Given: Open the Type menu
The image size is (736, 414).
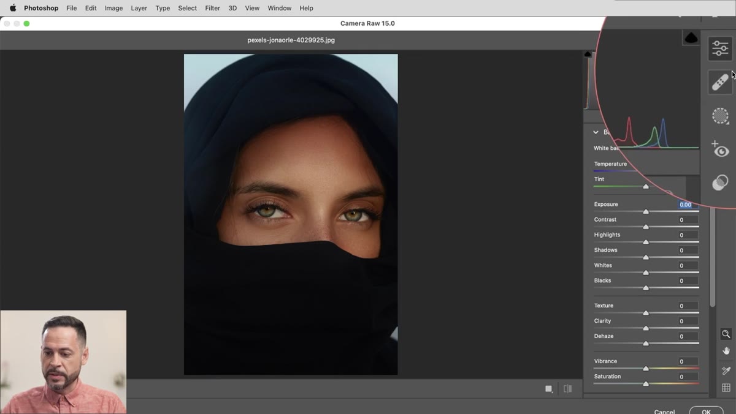Looking at the screenshot, I should [163, 8].
